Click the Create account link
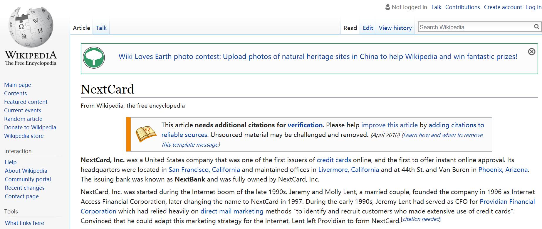Screen dimensions: 542x229 tap(503, 7)
